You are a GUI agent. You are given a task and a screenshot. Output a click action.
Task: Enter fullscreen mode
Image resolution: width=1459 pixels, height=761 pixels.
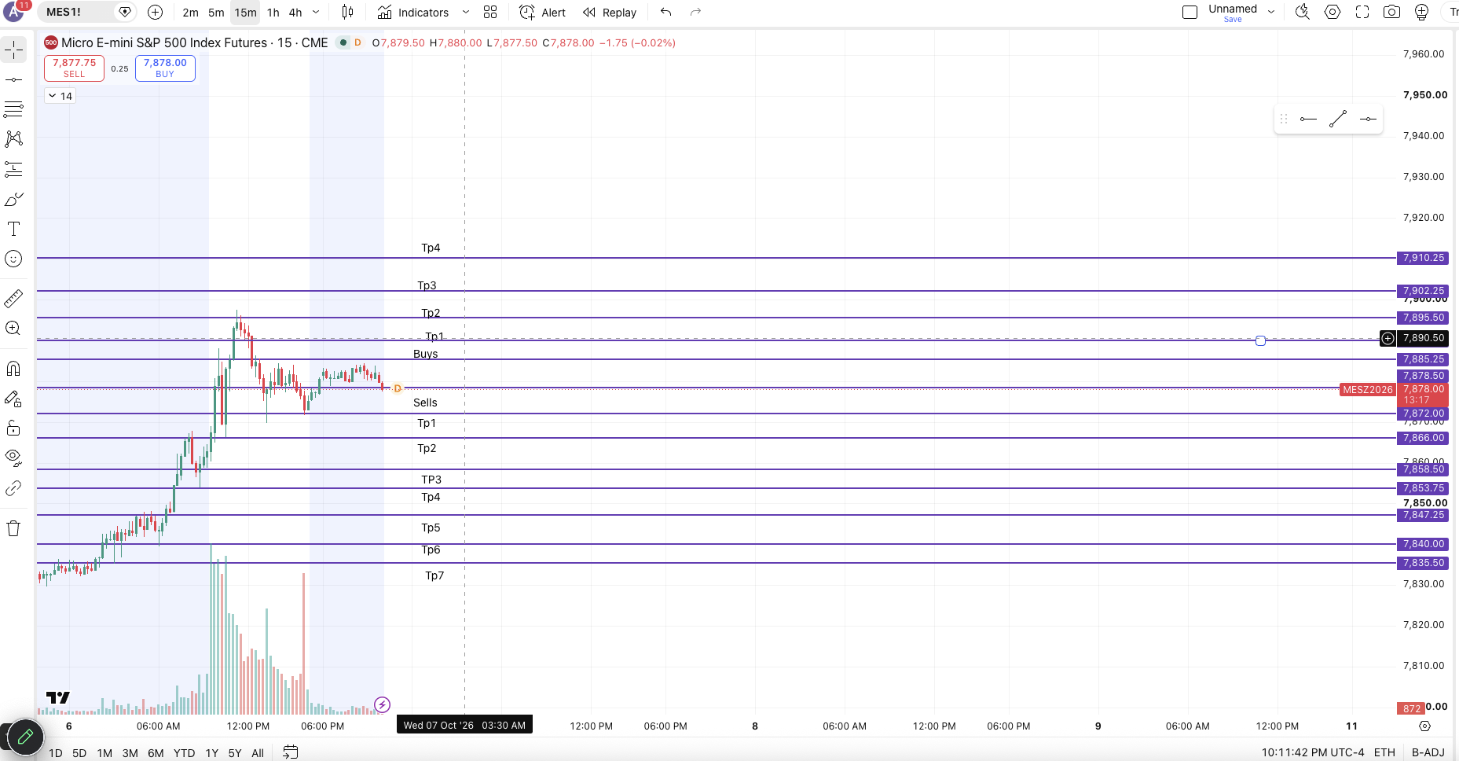click(x=1362, y=12)
